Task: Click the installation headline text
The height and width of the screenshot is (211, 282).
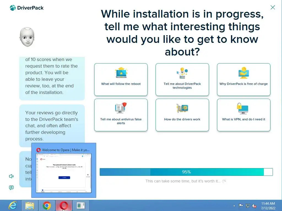Action: [182, 33]
